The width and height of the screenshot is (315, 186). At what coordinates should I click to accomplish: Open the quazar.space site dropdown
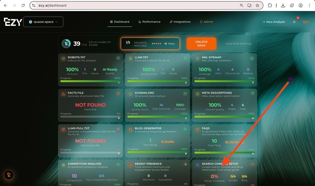(x=43, y=22)
